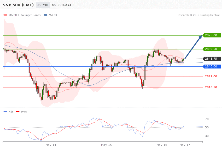This screenshot has width=222, height=150.
Task: Click the May 17 date label
Action: tap(185, 145)
